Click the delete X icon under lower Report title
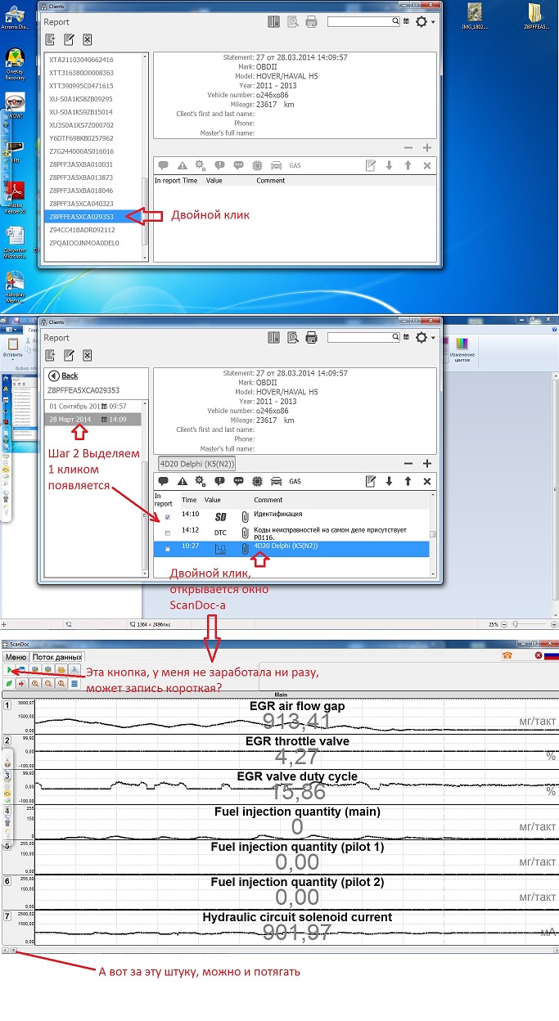The height and width of the screenshot is (1021, 559). [88, 355]
